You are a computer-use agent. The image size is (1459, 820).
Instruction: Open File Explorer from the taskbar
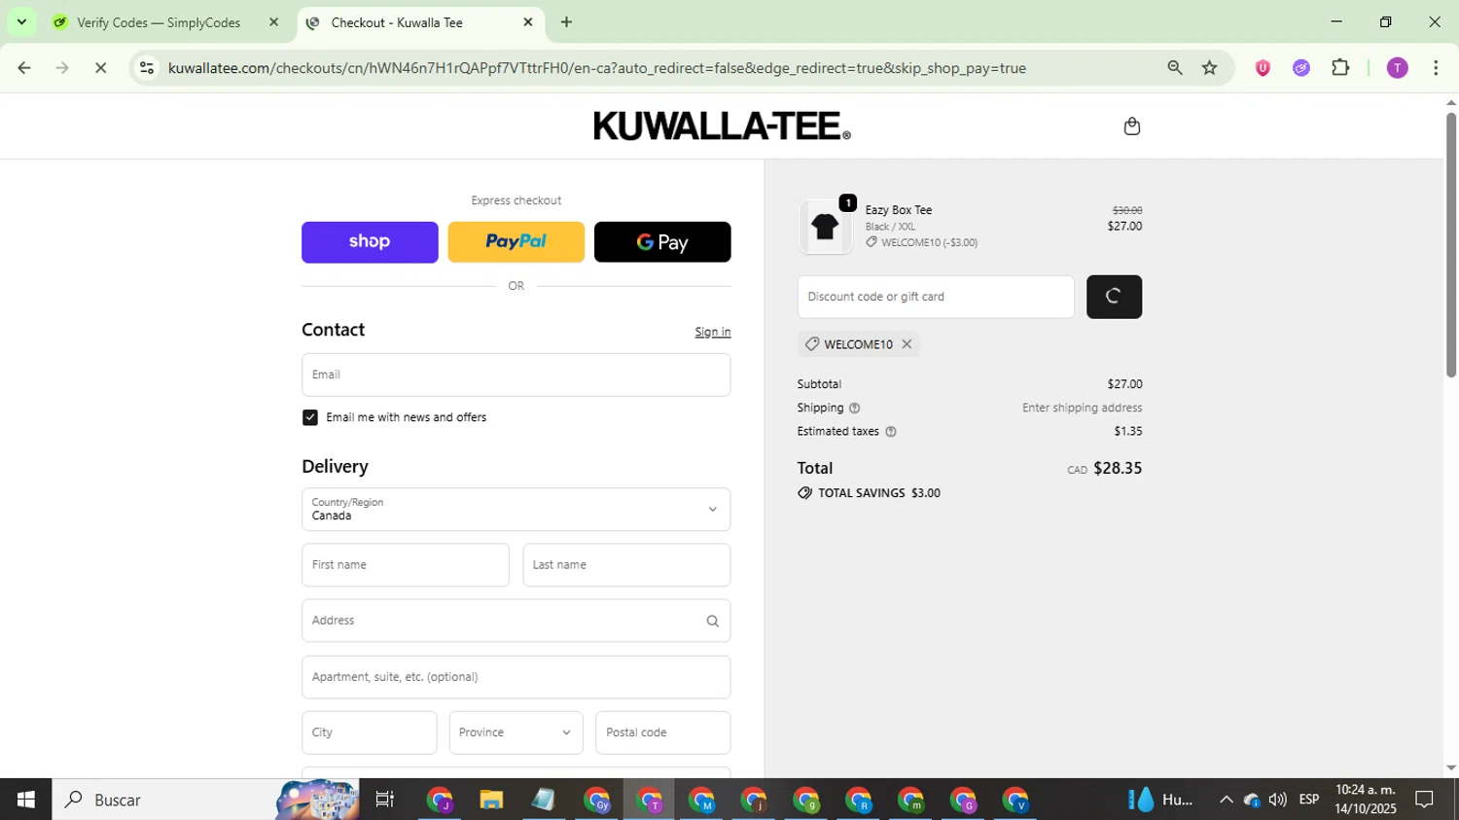[x=491, y=800]
